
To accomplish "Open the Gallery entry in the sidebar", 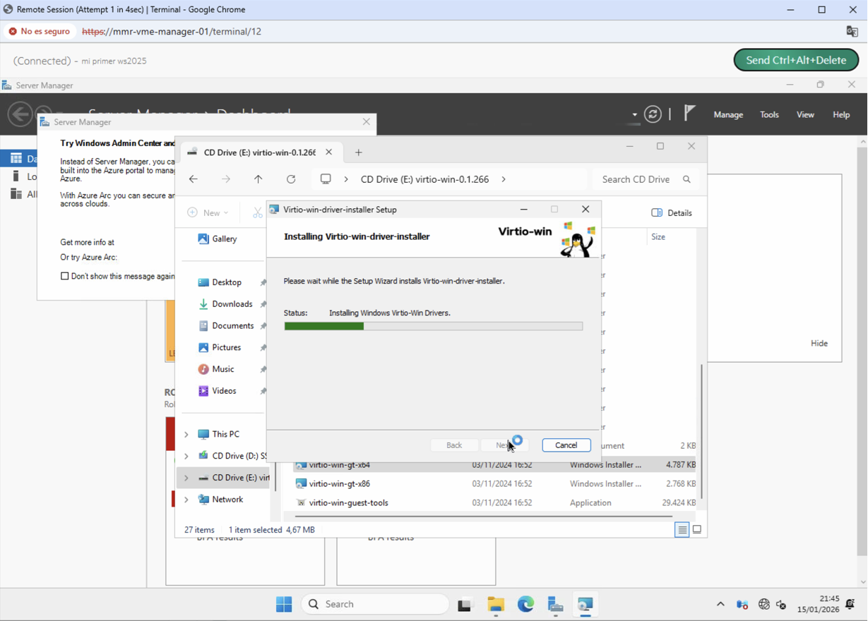I will pyautogui.click(x=226, y=239).
